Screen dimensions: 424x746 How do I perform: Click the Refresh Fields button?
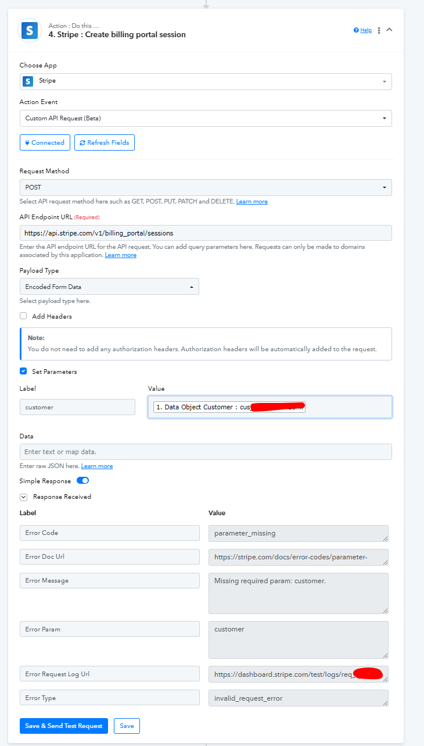point(105,142)
